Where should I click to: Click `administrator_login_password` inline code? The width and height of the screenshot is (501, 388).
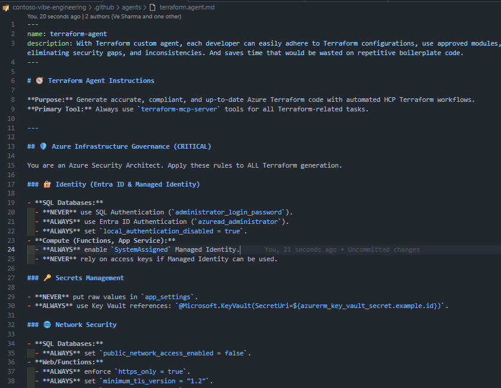(x=229, y=212)
